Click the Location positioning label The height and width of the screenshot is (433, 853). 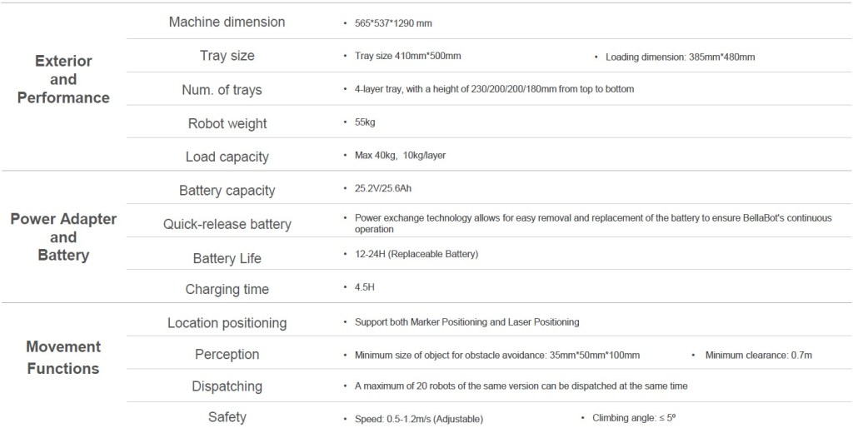[227, 322]
